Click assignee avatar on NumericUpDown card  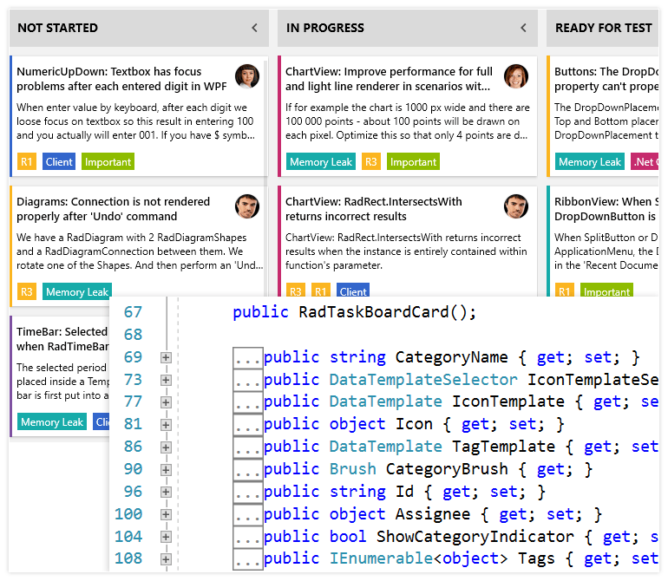tap(247, 76)
